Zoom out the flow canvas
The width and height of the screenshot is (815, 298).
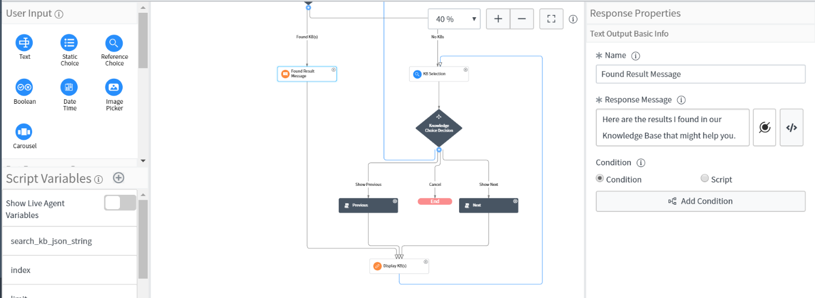click(522, 19)
